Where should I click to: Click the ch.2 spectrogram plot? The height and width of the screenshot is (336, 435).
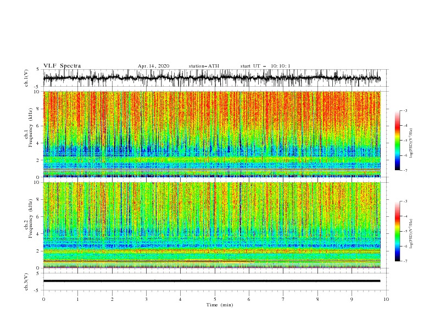pos(211,225)
